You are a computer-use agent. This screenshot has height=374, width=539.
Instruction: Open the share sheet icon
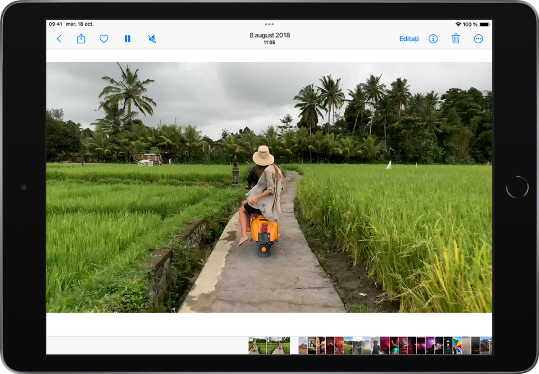pos(81,39)
